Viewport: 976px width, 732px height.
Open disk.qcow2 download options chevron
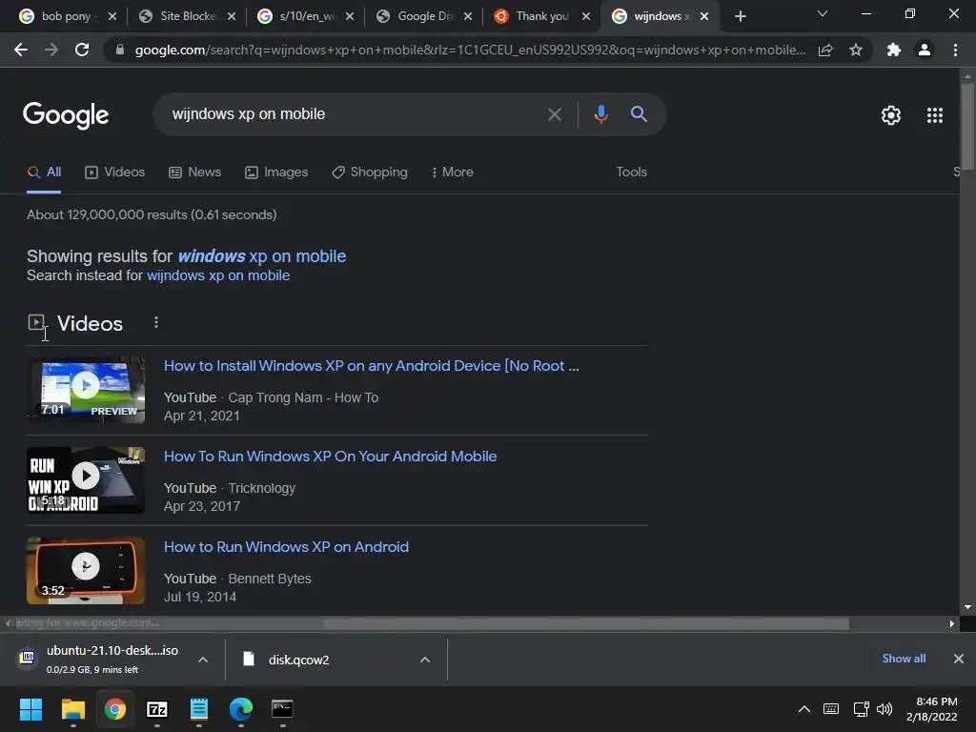425,660
